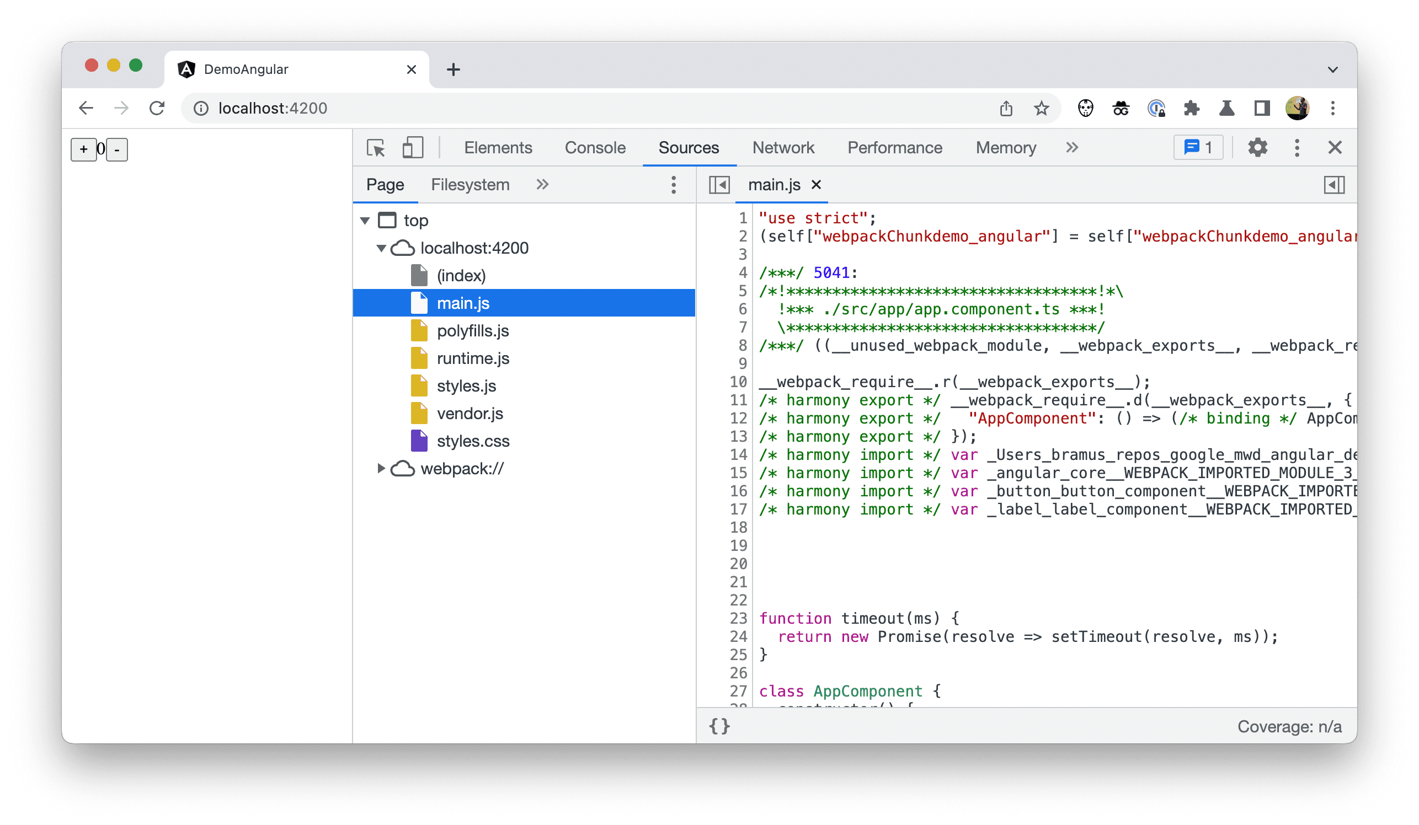Switch to the Console tab
The width and height of the screenshot is (1419, 825).
click(x=594, y=148)
